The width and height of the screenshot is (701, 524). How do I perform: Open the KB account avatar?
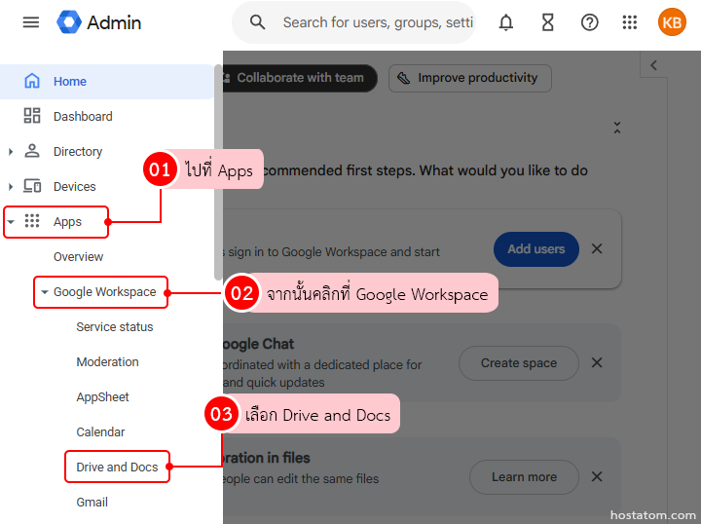pos(672,22)
